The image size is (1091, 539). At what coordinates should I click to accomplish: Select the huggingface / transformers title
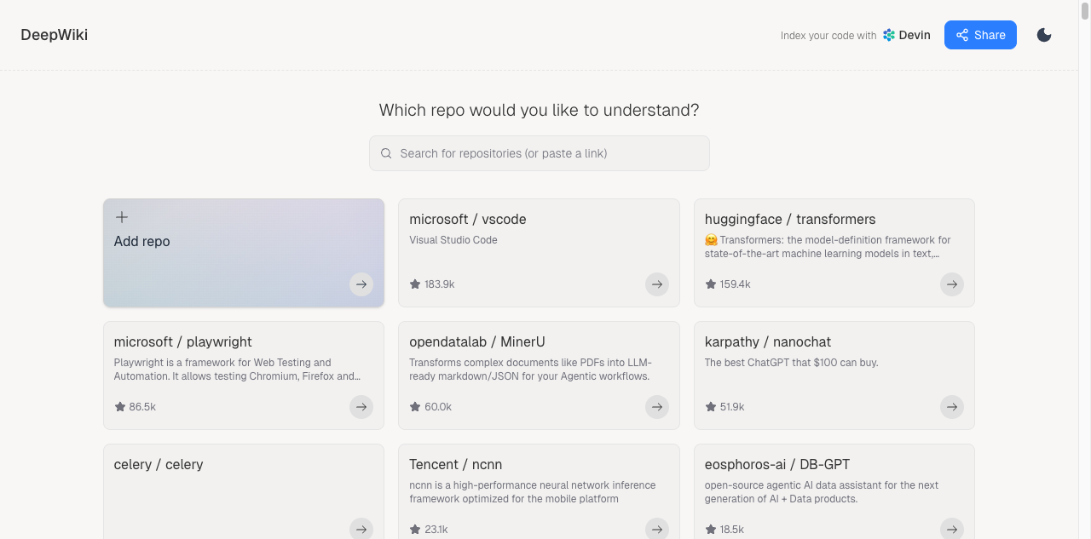point(790,219)
